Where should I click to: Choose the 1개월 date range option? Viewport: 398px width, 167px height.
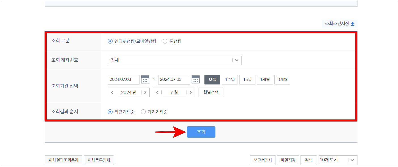pos(265,79)
